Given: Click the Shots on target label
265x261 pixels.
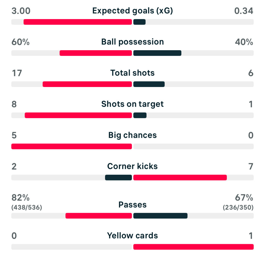Looking at the screenshot, I should (x=132, y=104).
